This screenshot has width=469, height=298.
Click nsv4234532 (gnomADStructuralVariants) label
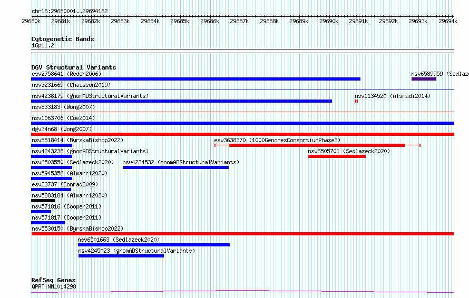tap(181, 162)
